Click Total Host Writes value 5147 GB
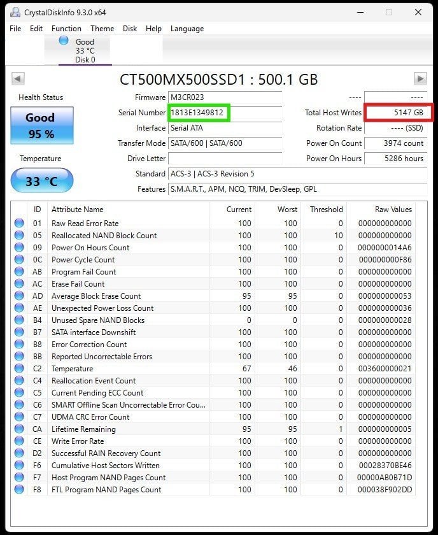 [396, 113]
